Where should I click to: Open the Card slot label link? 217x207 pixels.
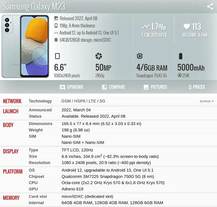pyautogui.click(x=38, y=196)
